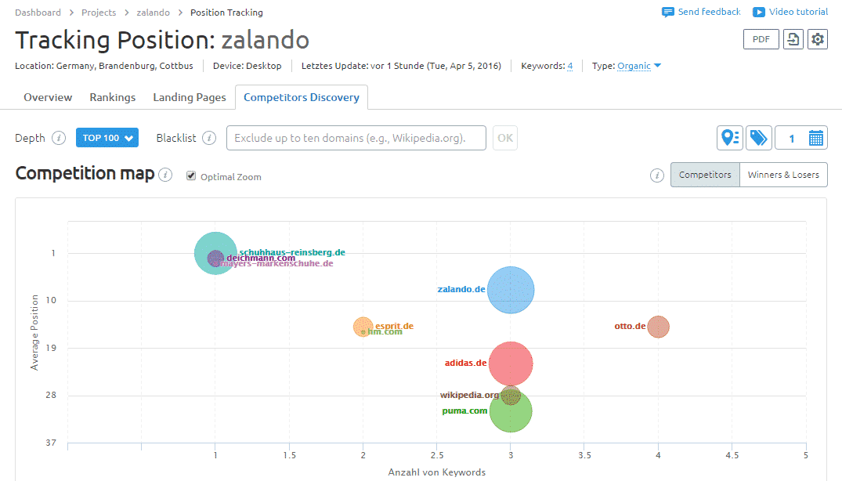This screenshot has width=842, height=481.
Task: Click the Anzahl von Keywords axis title
Action: (436, 472)
